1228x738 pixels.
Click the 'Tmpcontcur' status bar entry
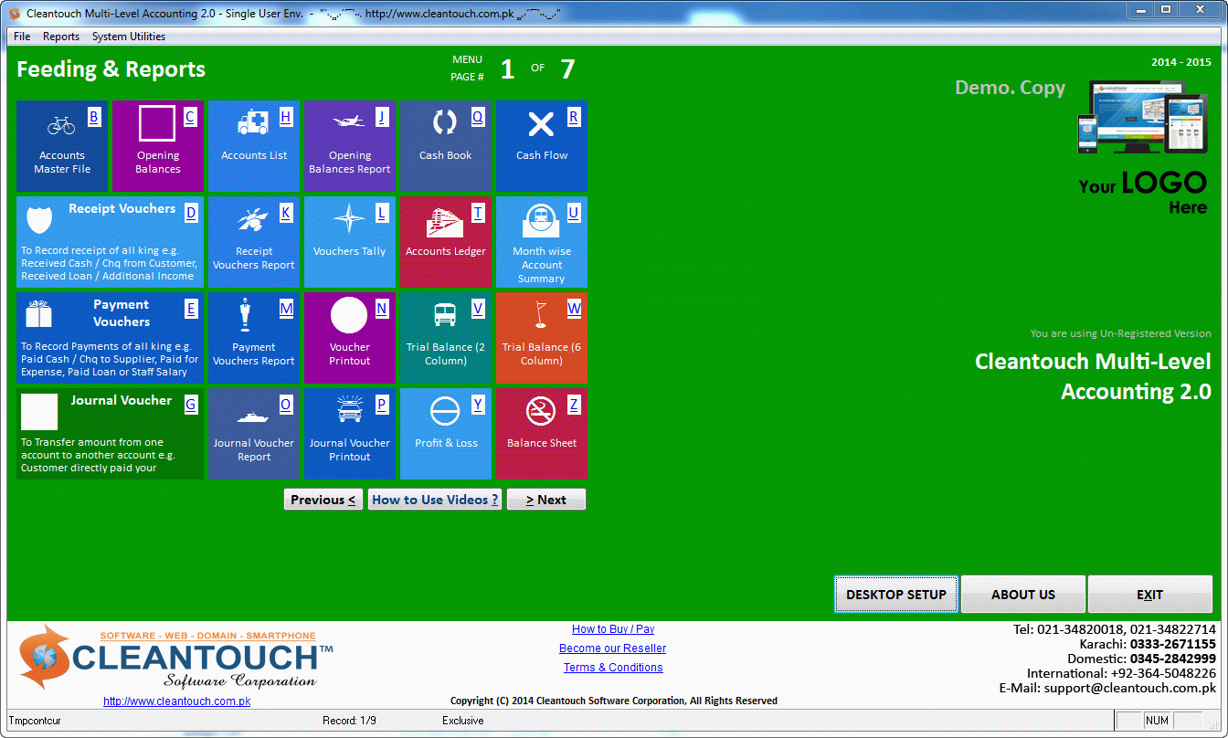pos(36,721)
